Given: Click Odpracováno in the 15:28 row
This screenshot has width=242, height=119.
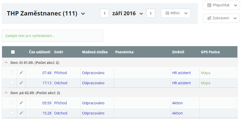Looking at the screenshot, I should point(93,113).
